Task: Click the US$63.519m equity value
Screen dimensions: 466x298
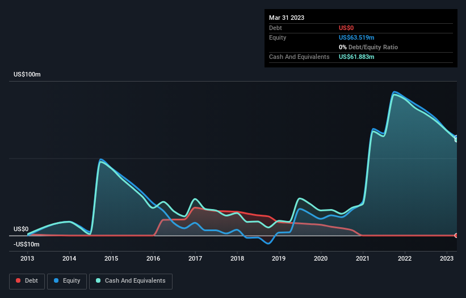Action: tap(356, 37)
